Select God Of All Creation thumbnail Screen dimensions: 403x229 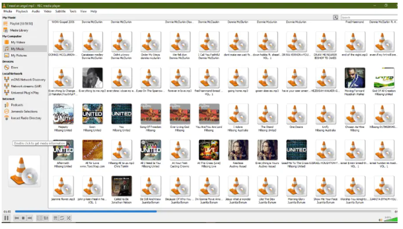click(384, 78)
